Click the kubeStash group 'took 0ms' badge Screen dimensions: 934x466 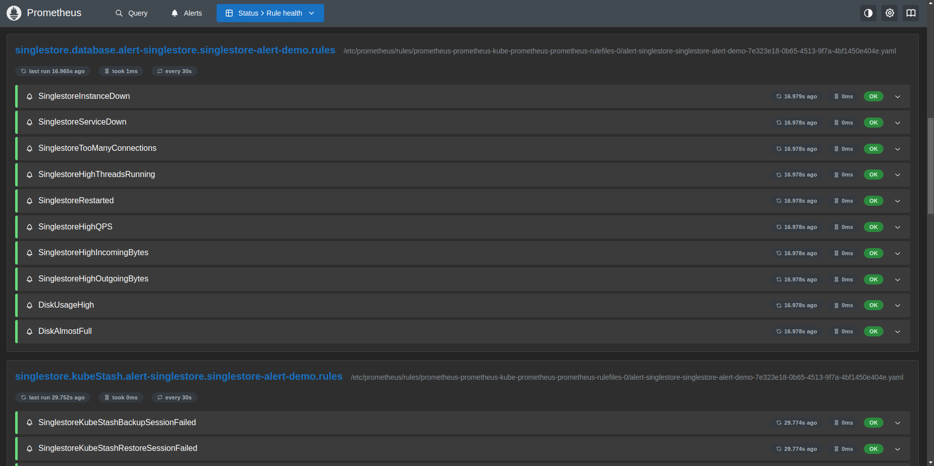pos(121,397)
